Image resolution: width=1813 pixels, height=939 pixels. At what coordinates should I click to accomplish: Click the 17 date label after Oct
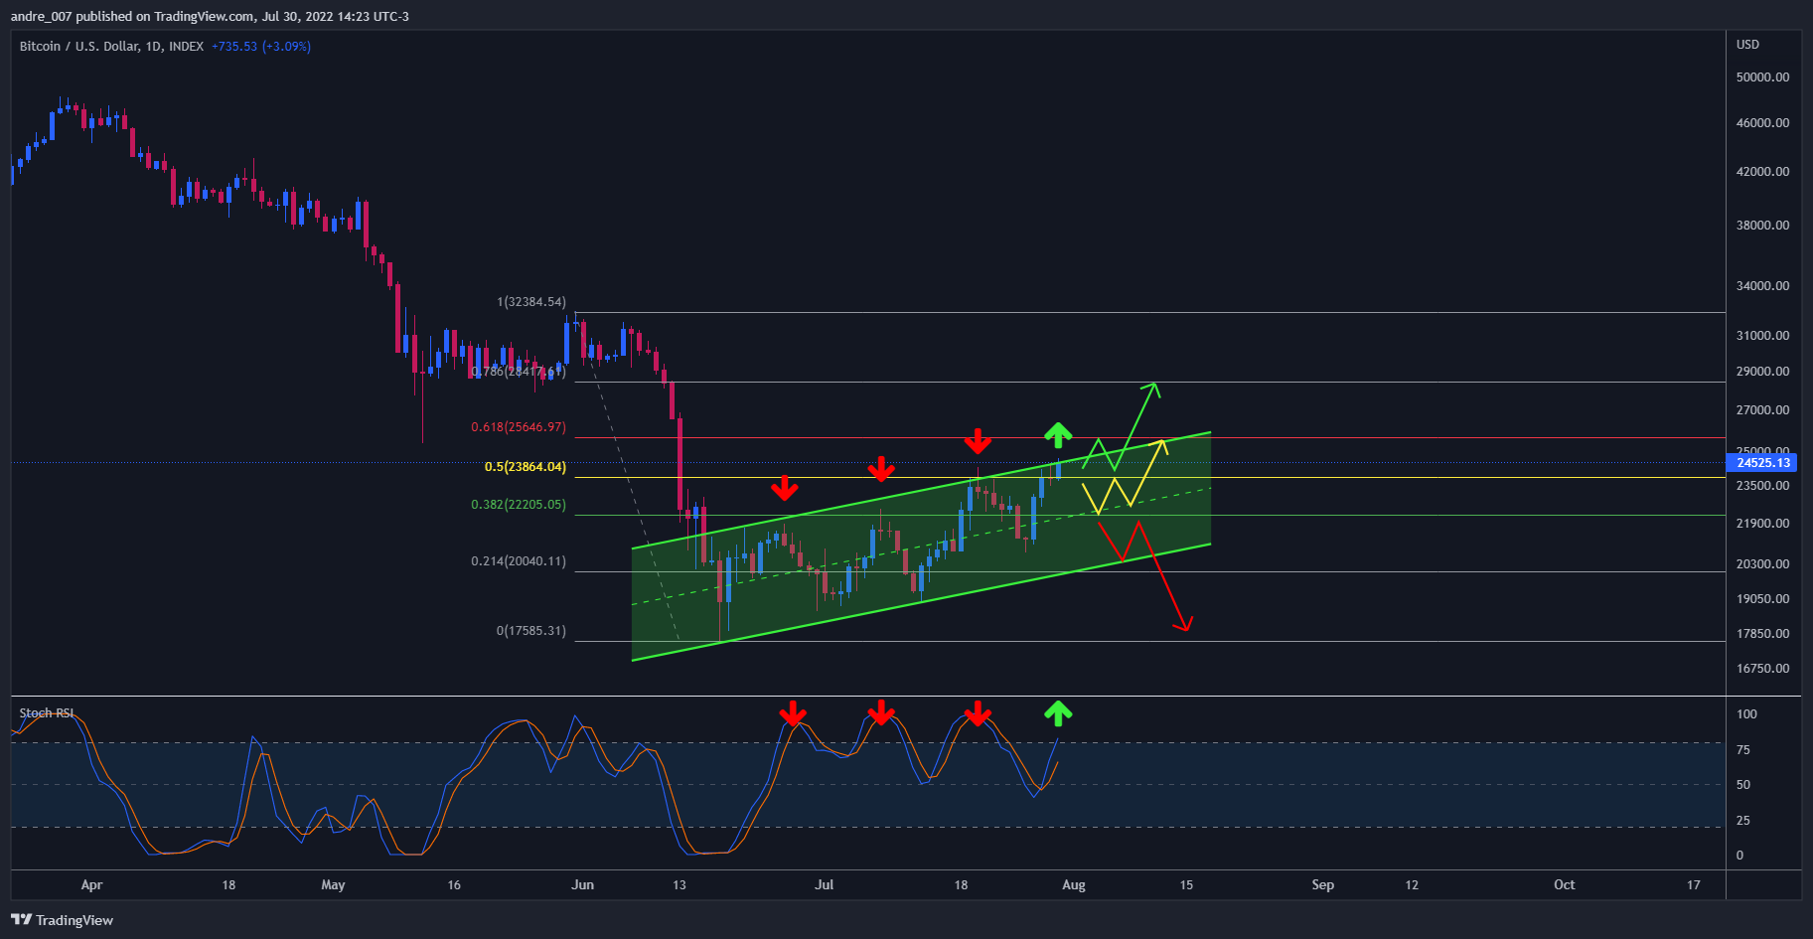[x=1694, y=885]
